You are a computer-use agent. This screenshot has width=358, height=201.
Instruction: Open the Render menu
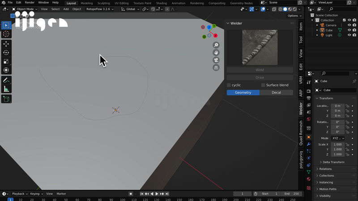[30, 3]
